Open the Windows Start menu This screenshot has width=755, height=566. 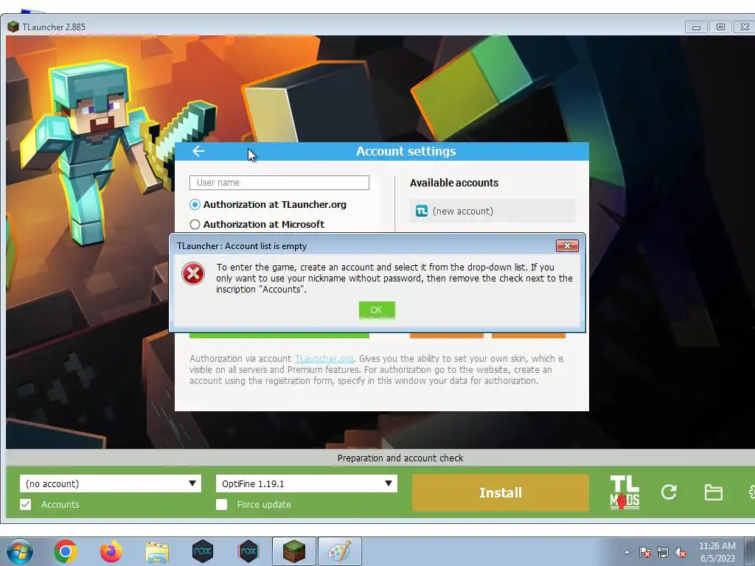tap(20, 551)
